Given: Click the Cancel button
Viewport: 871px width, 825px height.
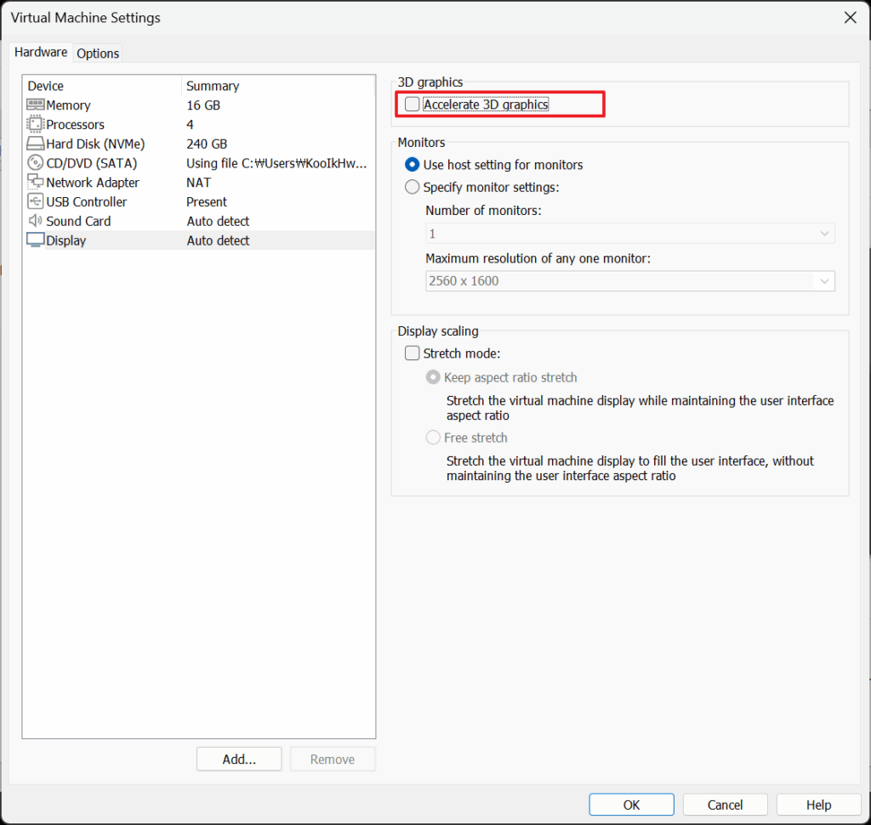Looking at the screenshot, I should 725,805.
